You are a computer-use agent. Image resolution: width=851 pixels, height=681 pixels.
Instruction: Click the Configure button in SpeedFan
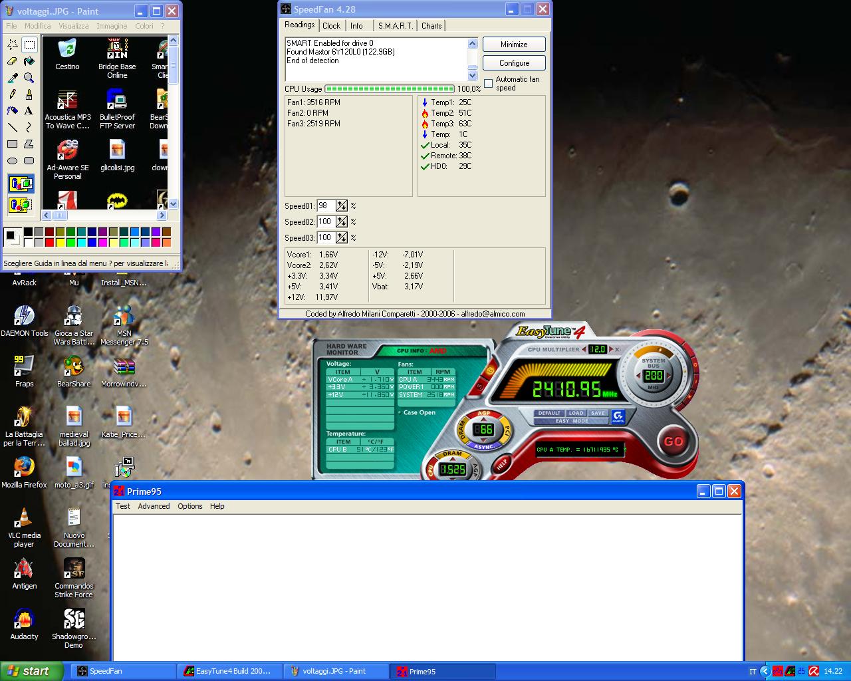point(514,63)
